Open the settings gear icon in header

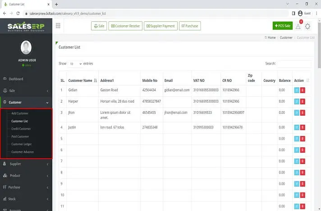click(x=308, y=26)
